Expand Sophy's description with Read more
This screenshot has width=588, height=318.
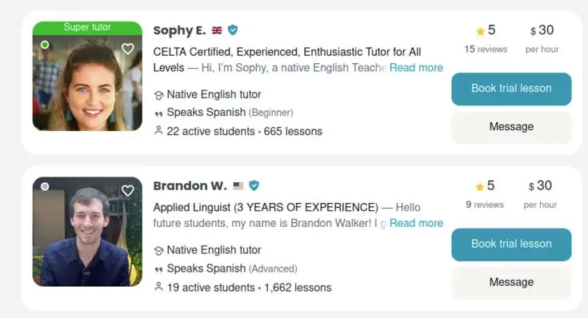coord(416,68)
